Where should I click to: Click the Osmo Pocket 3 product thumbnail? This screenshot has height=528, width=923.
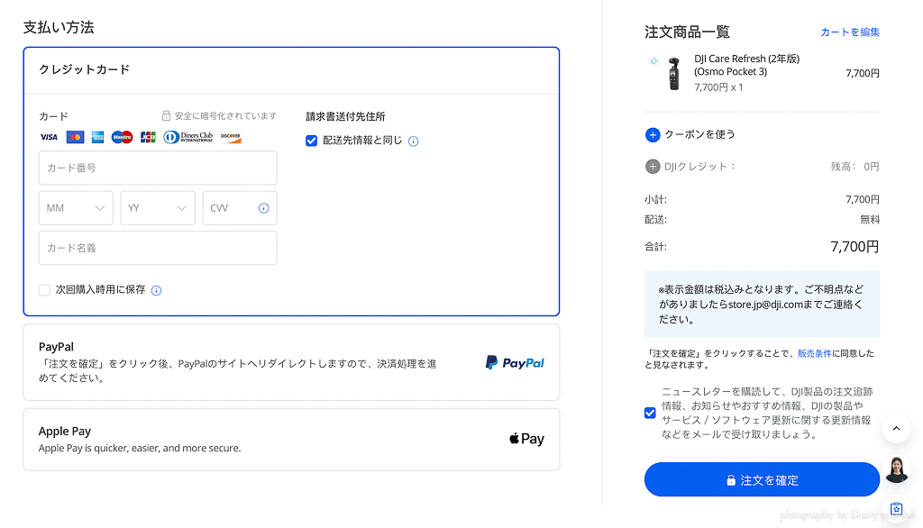click(674, 74)
